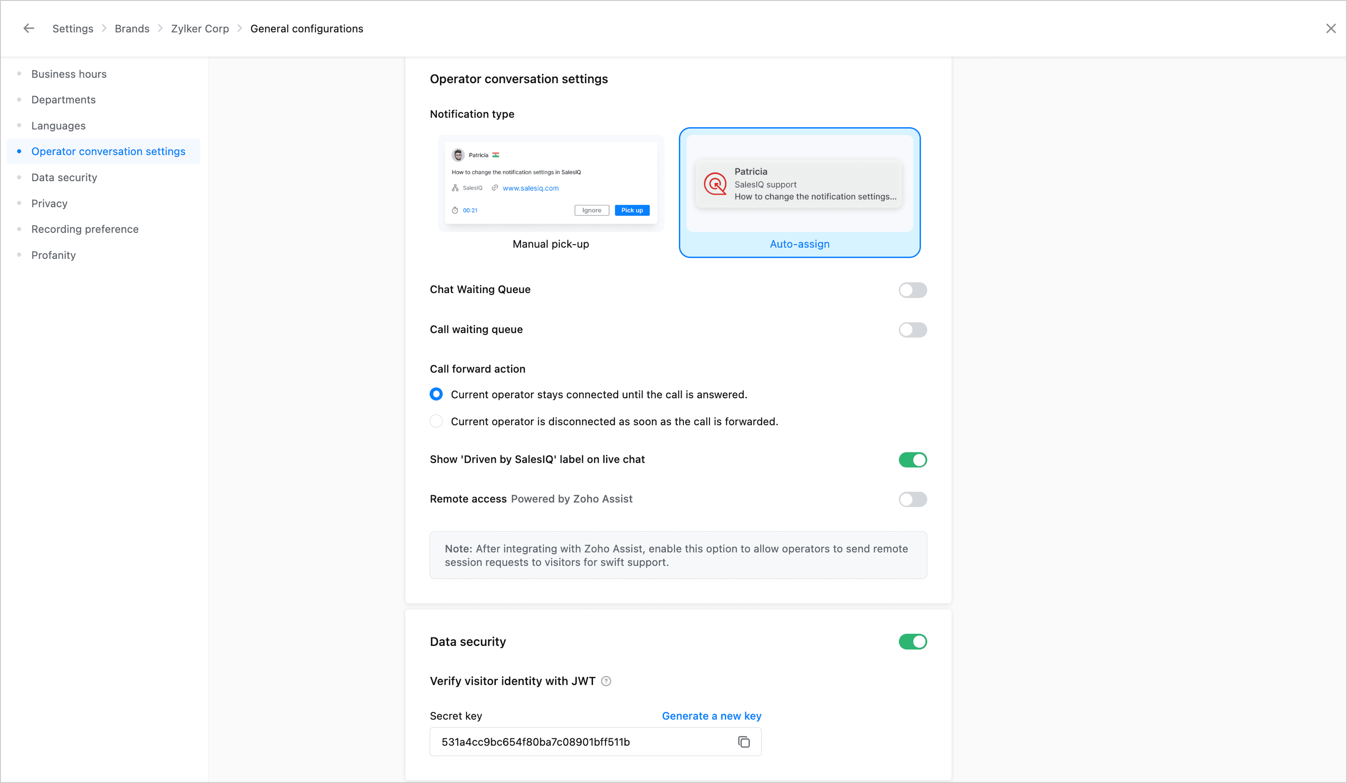Select operator disconnected when call forwarded option
Viewport: 1347px width, 783px height.
coord(436,422)
